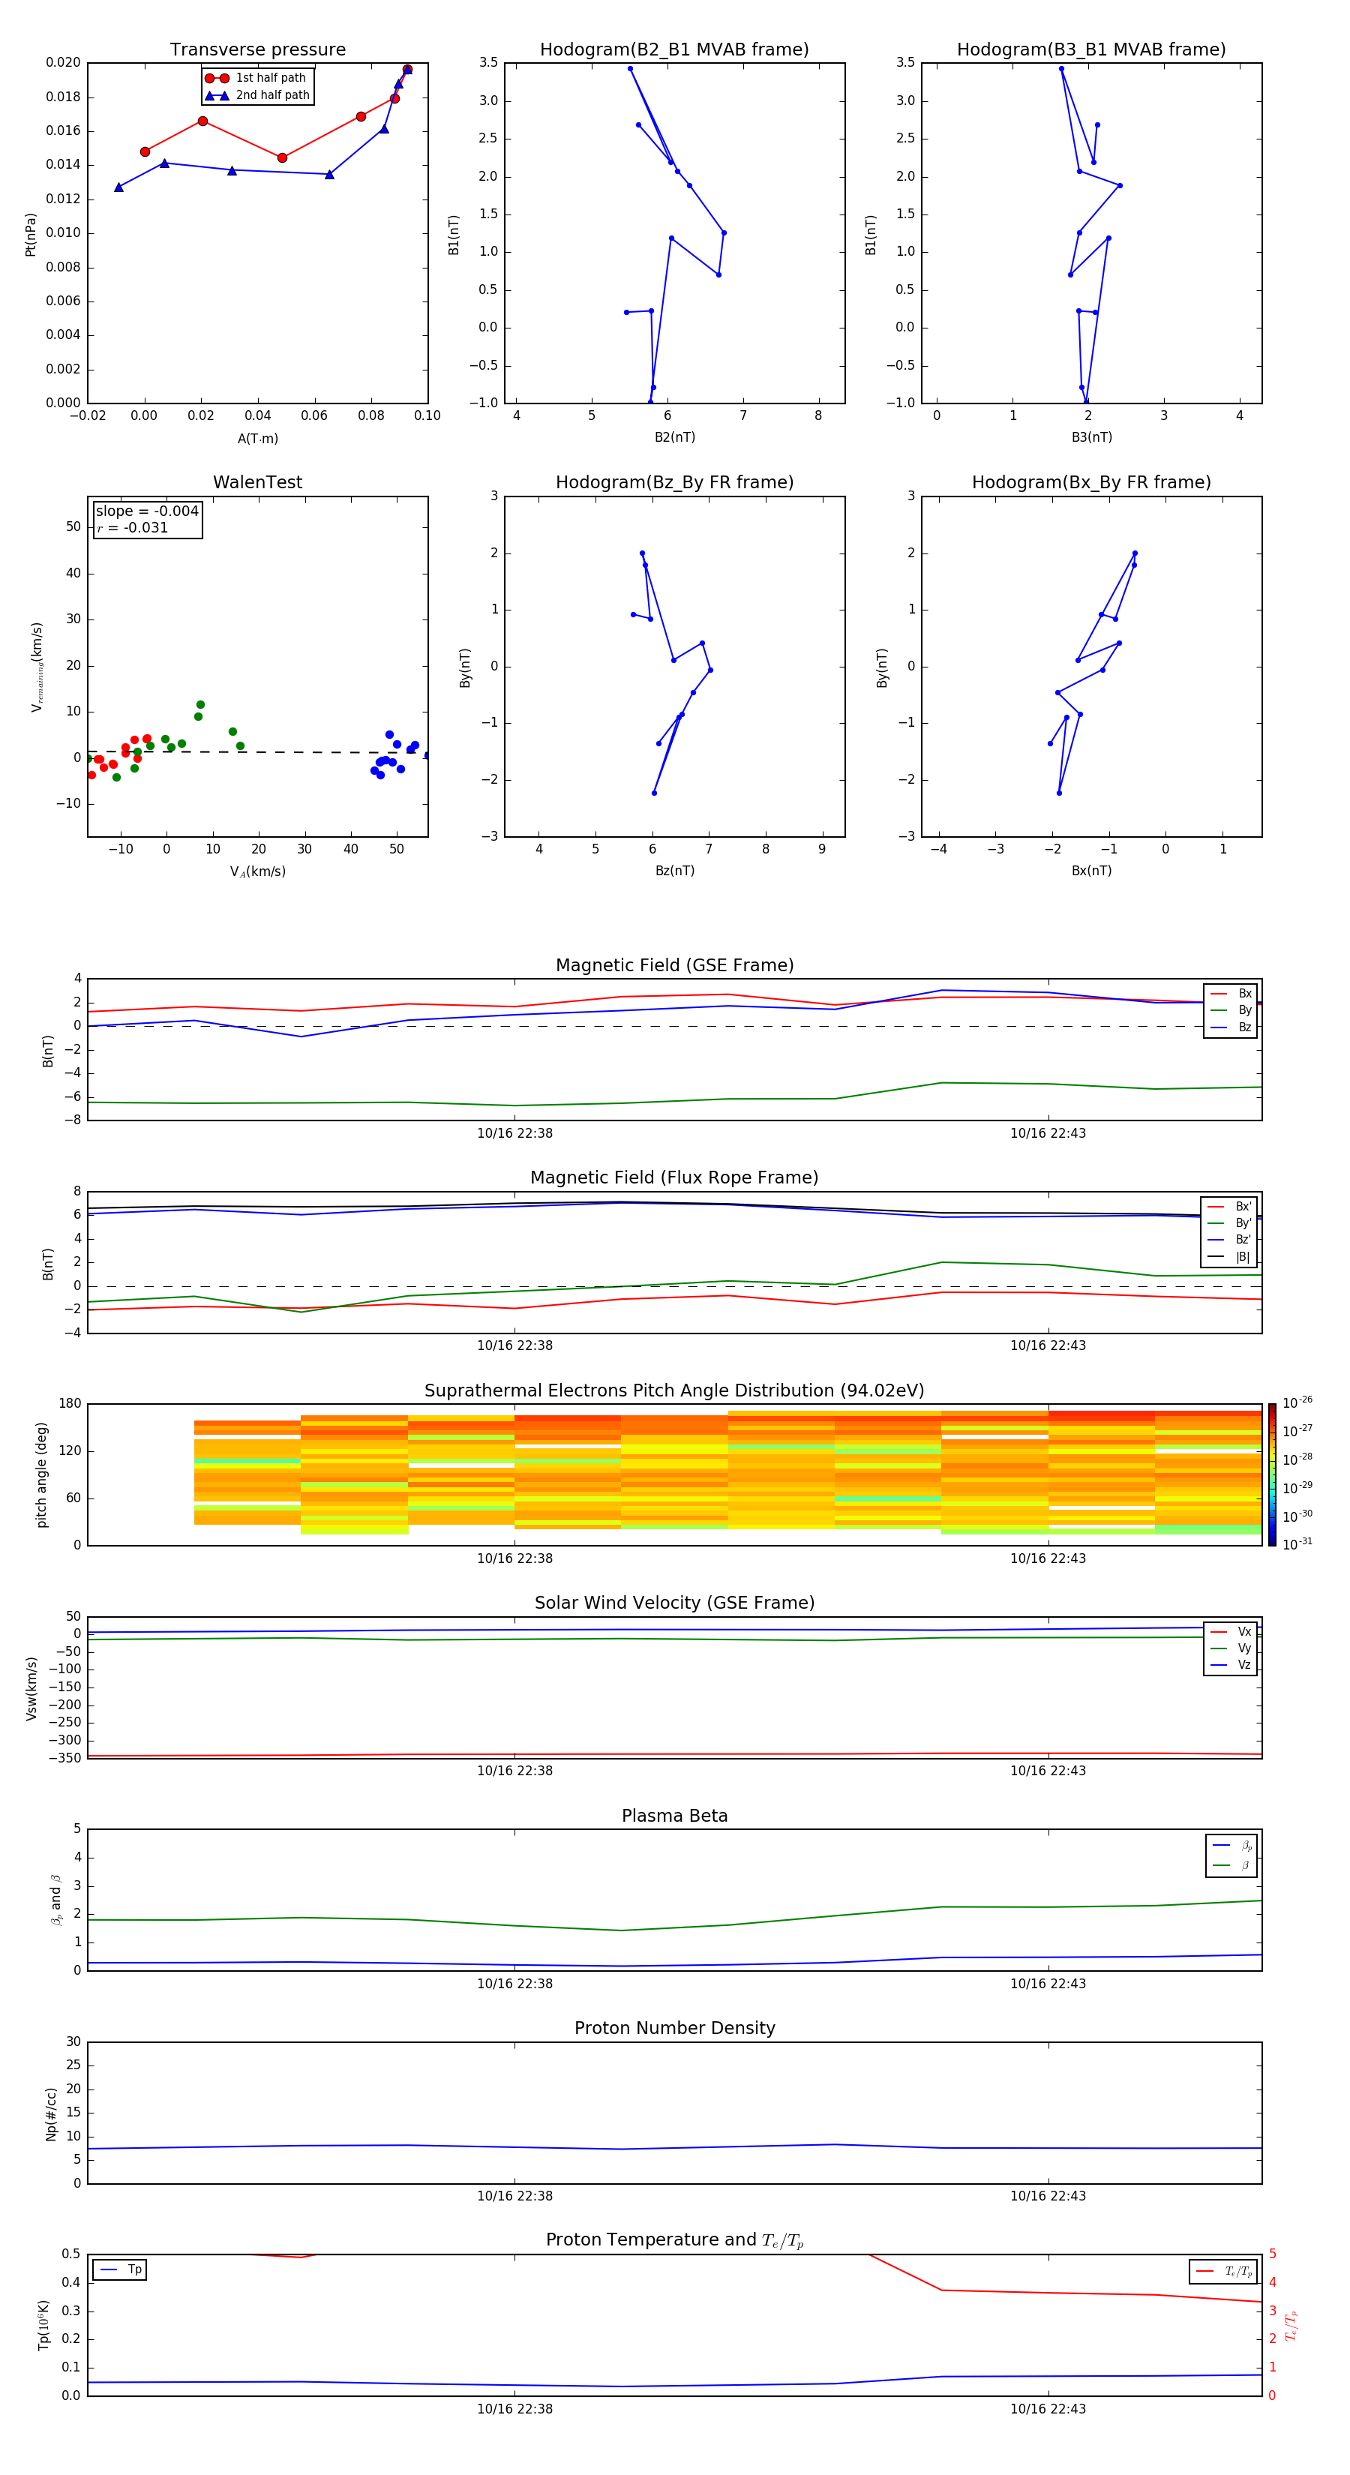Click the Magnetic Field (GSE Frame) title

click(x=674, y=965)
